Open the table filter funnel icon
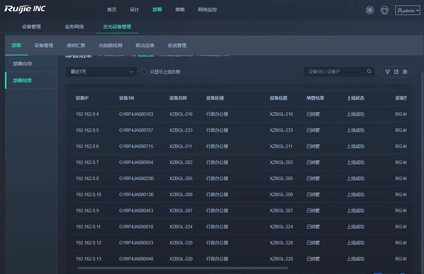 tap(387, 72)
